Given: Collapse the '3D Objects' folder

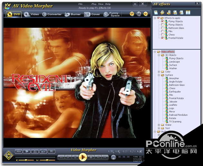Looking at the screenshot, I should point(159,55).
